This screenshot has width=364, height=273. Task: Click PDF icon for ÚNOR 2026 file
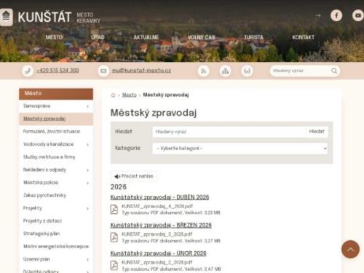[114, 266]
